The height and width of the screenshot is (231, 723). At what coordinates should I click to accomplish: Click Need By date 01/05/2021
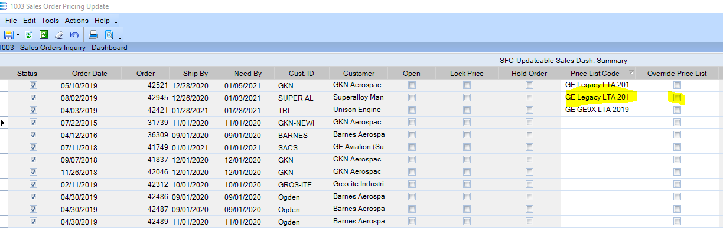click(243, 85)
